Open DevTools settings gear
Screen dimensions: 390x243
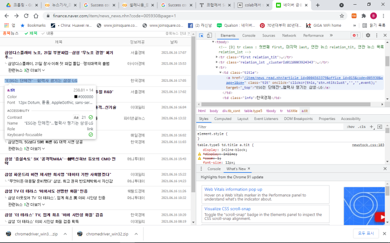pyautogui.click(x=368, y=35)
